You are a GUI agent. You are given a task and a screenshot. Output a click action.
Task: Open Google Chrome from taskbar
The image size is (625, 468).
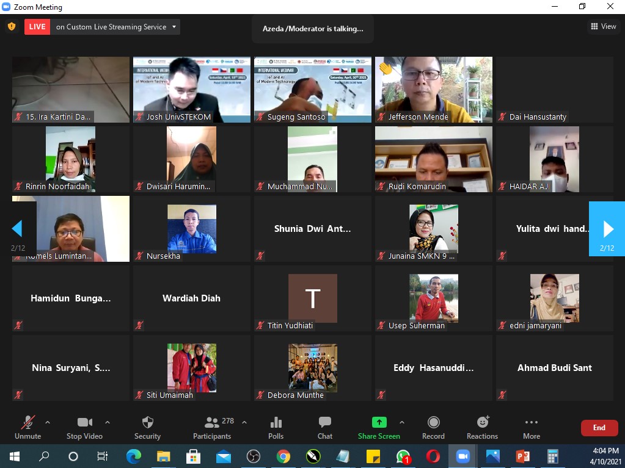283,456
